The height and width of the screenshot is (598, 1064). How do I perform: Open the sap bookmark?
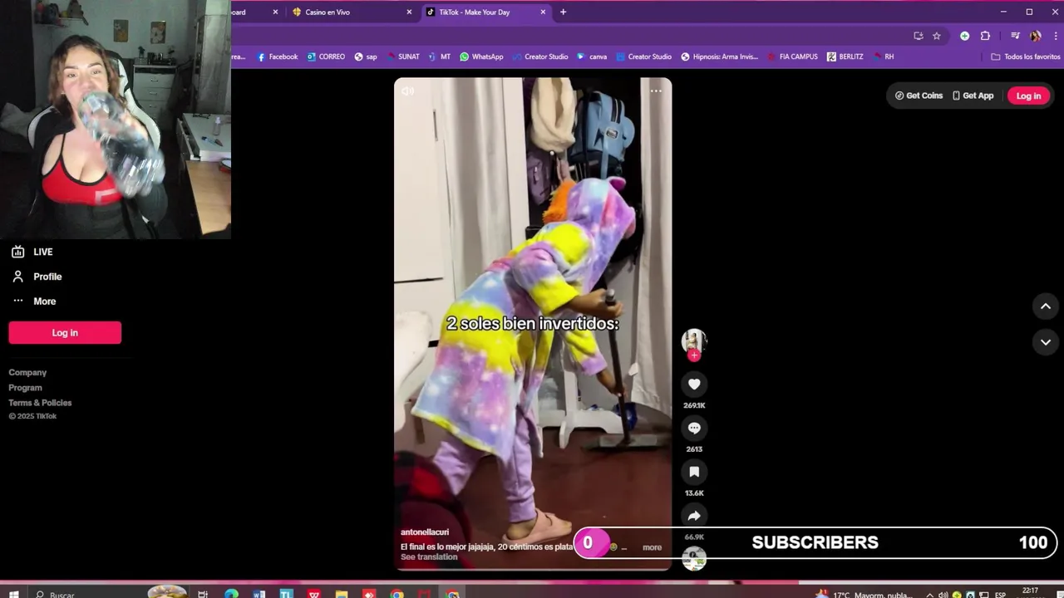click(366, 56)
